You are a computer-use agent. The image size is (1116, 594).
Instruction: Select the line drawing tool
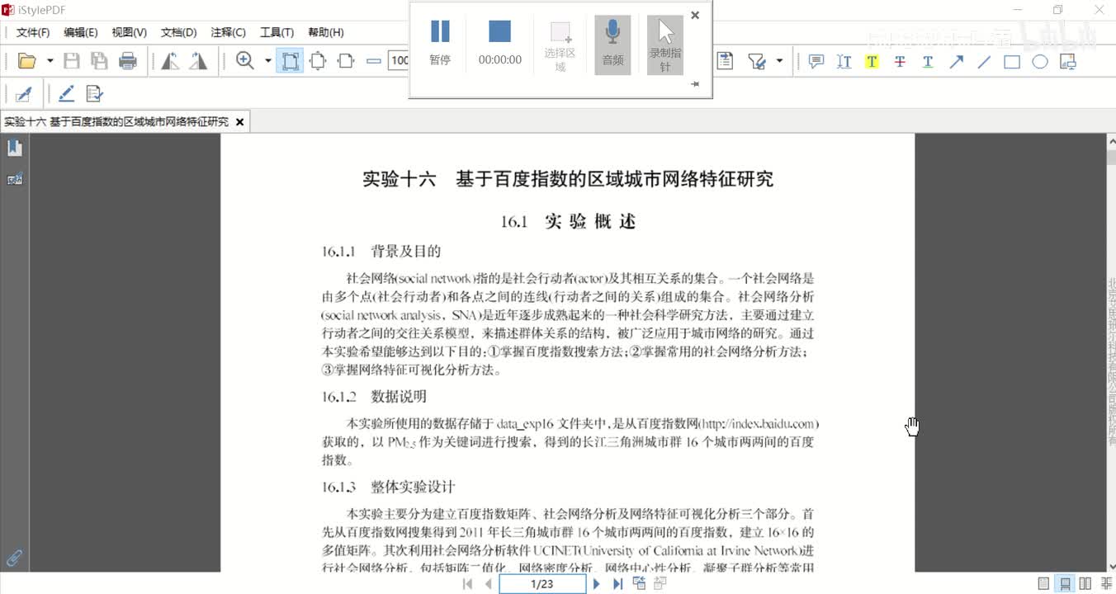[x=984, y=61]
